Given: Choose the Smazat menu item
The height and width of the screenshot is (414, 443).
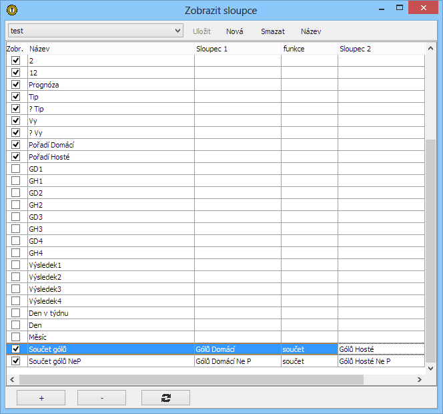Looking at the screenshot, I should click(x=273, y=31).
